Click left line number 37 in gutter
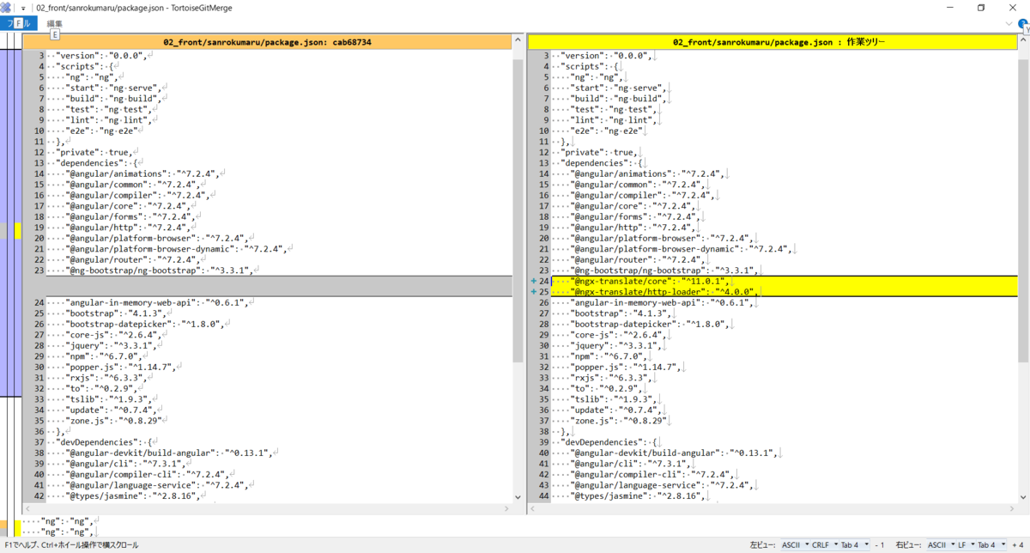 point(39,442)
